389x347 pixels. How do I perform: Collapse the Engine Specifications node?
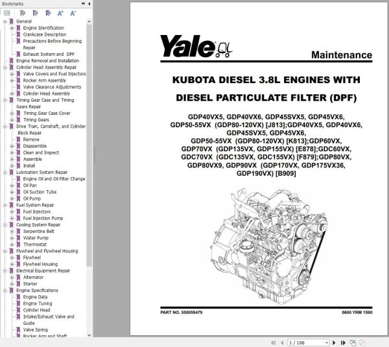coord(5,291)
